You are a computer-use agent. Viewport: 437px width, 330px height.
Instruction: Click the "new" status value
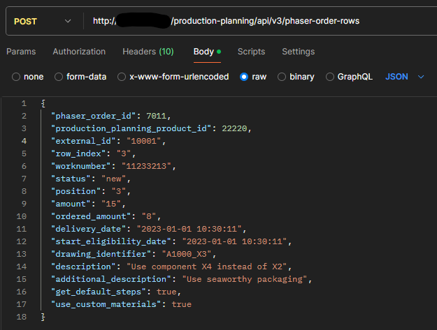click(113, 179)
